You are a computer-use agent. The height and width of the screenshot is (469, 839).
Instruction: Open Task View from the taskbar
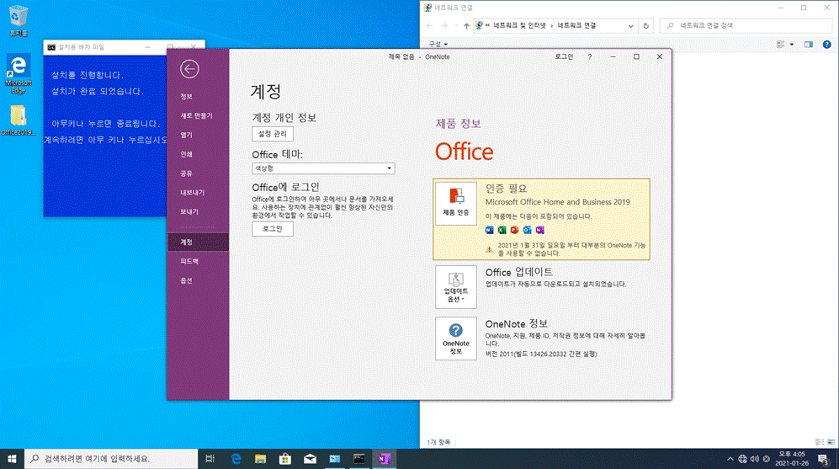click(210, 459)
